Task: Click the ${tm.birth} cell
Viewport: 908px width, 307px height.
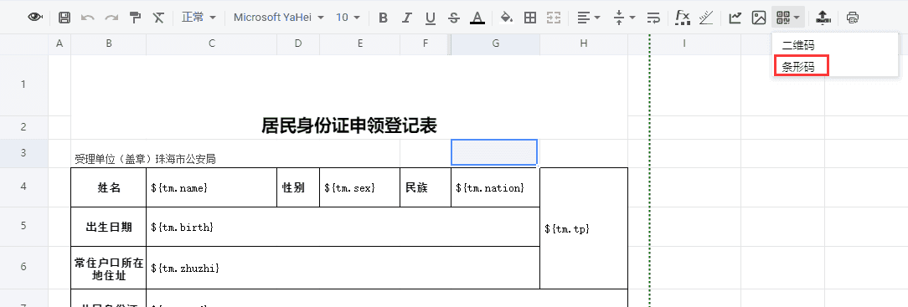Action: [x=343, y=227]
